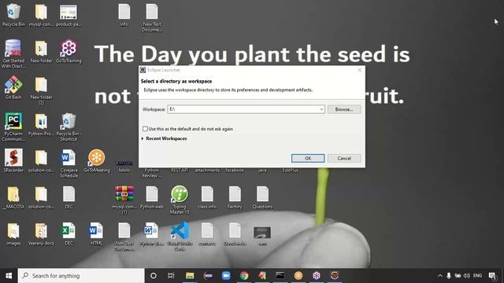Open Cortana from the taskbar
Screen dimensions: 504x283
coord(154,276)
